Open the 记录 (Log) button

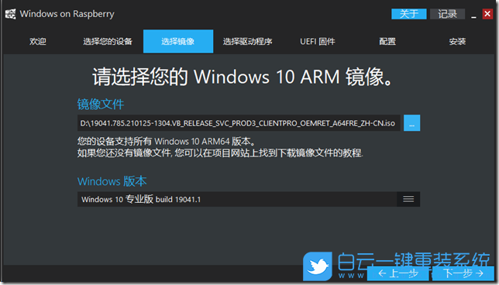coord(447,14)
